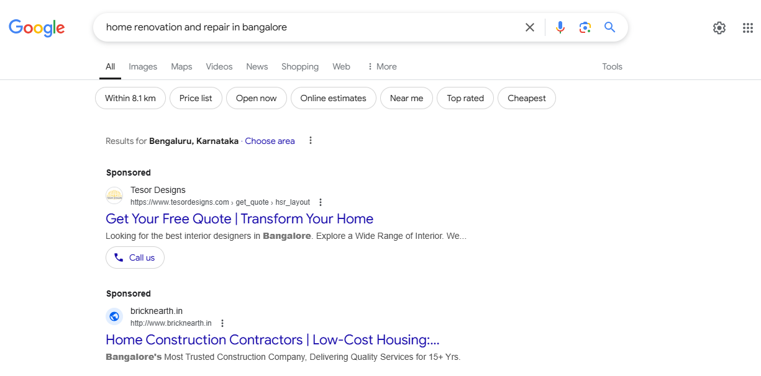Open three-dot options beside Choose area
This screenshot has height=376, width=761.
coord(311,141)
